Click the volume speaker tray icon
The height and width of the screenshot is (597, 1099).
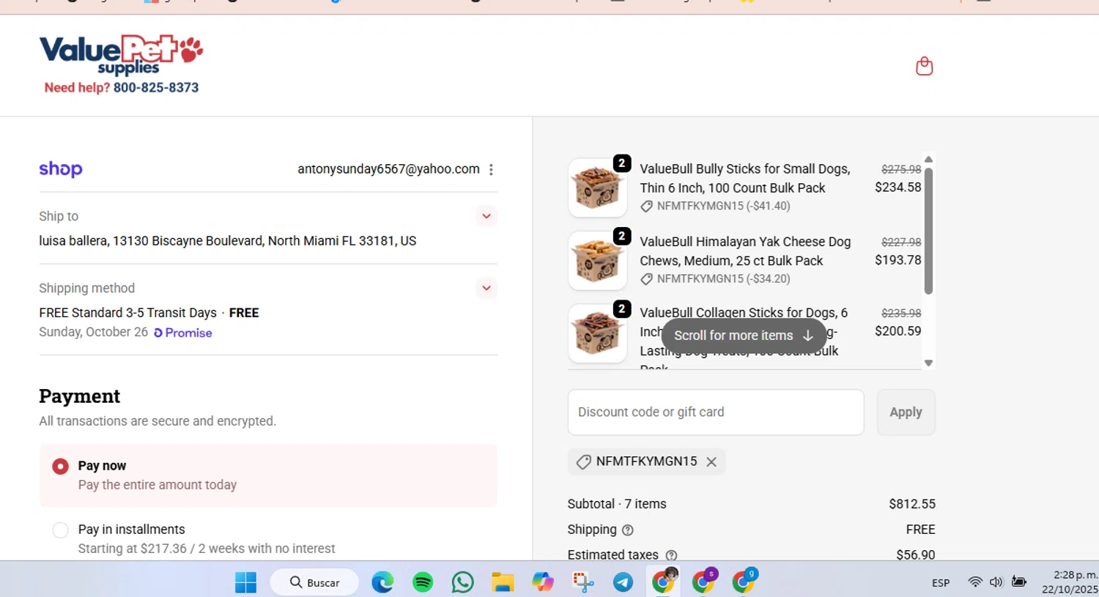pos(996,582)
